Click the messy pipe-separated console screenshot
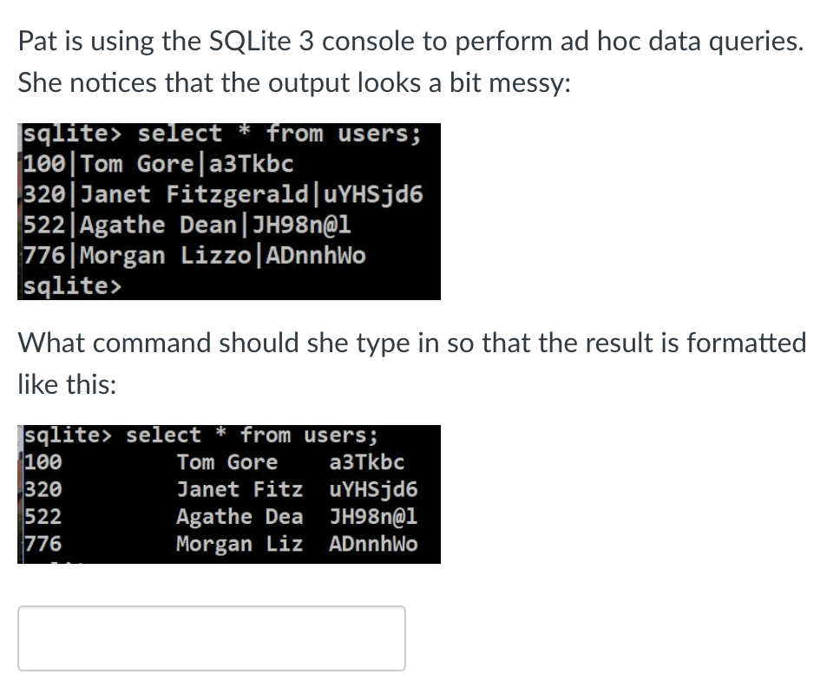 coord(229,211)
